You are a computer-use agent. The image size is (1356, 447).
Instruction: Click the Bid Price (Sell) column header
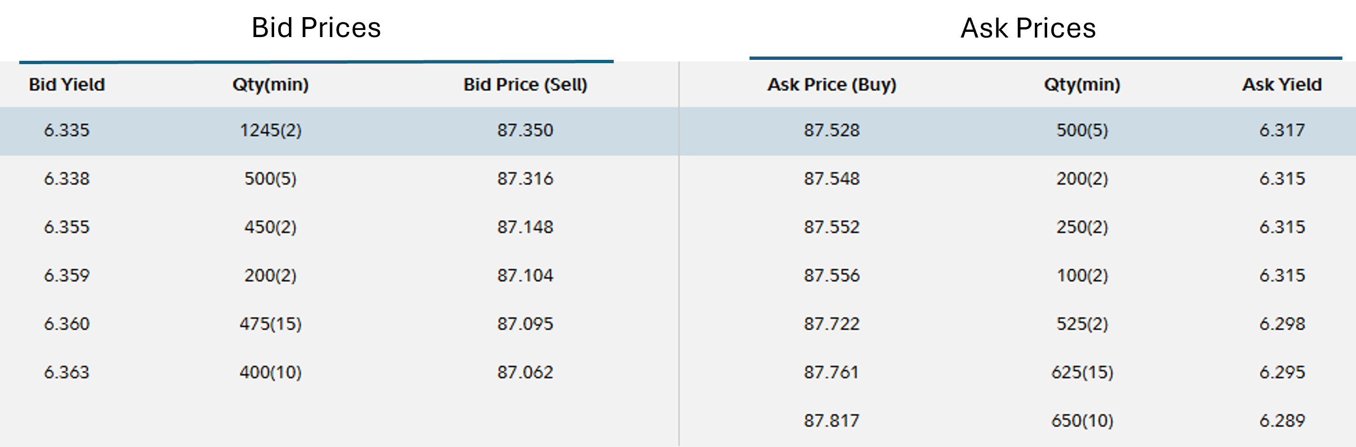pos(525,85)
